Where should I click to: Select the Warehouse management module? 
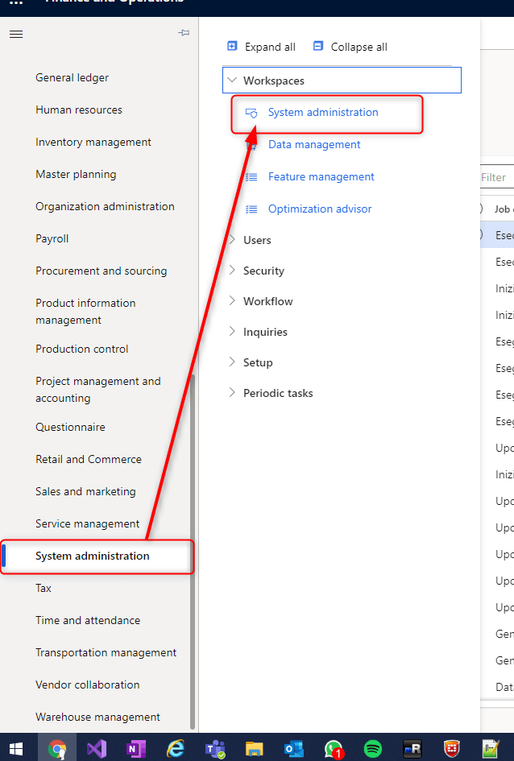coord(97,717)
